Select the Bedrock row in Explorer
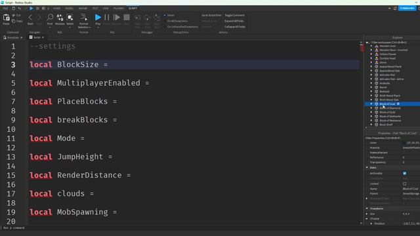 392,92
